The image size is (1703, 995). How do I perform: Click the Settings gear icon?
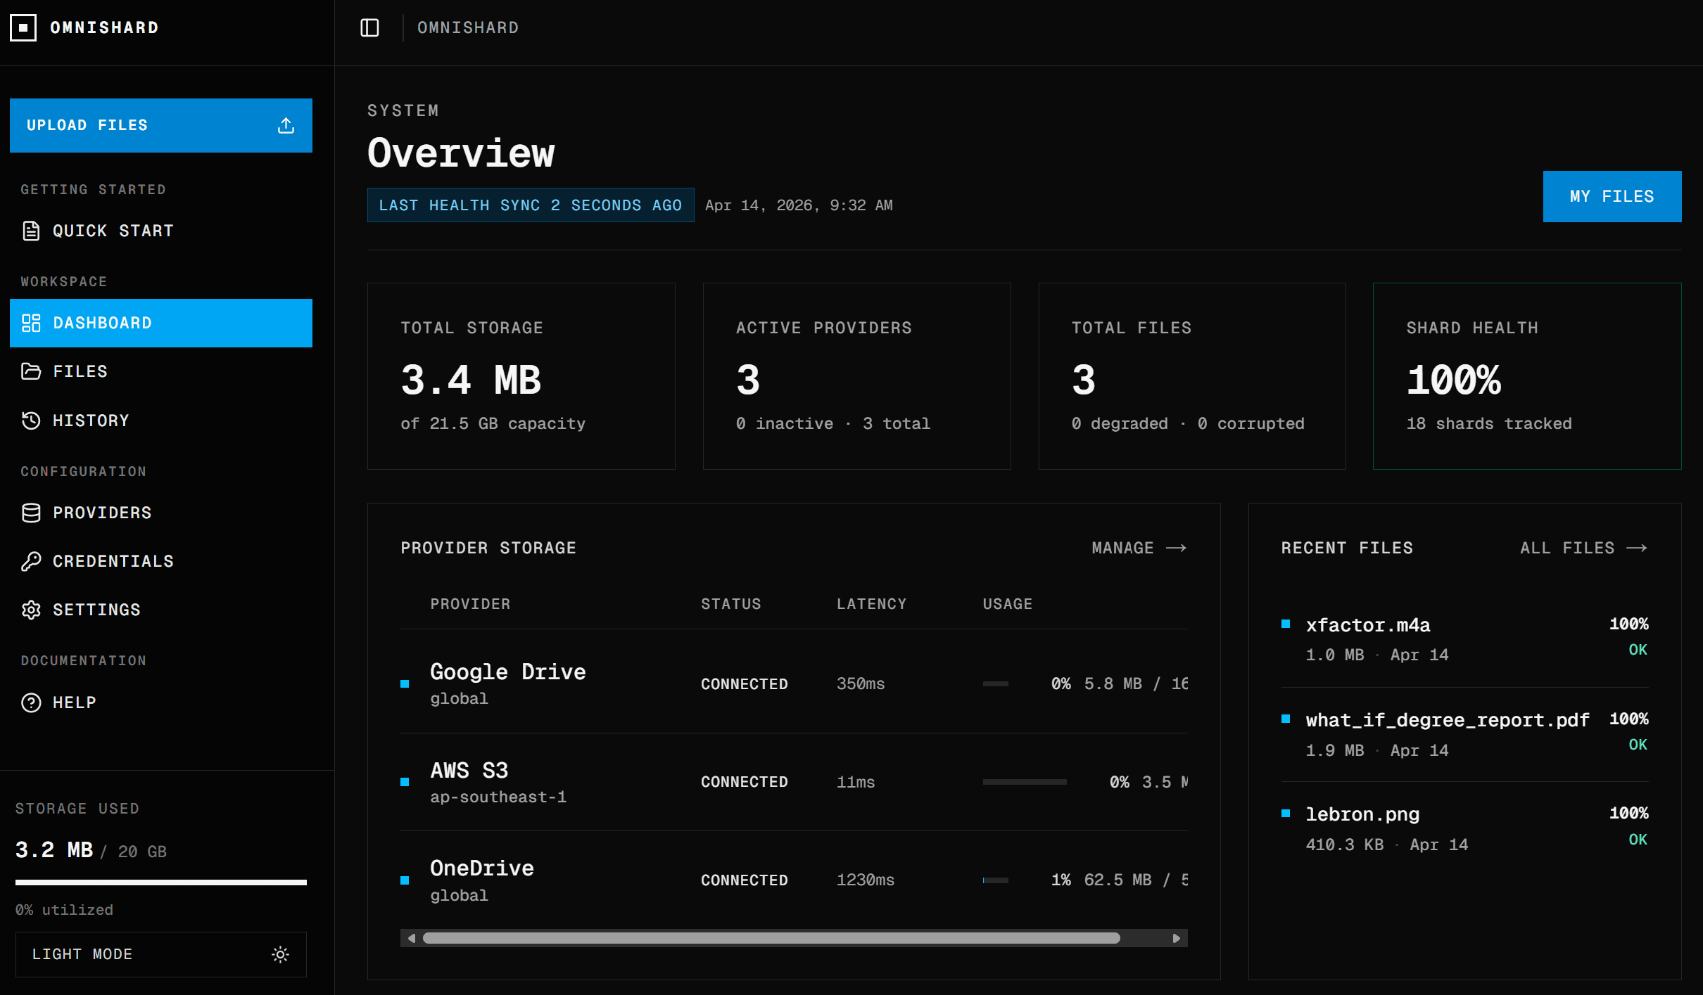(31, 610)
